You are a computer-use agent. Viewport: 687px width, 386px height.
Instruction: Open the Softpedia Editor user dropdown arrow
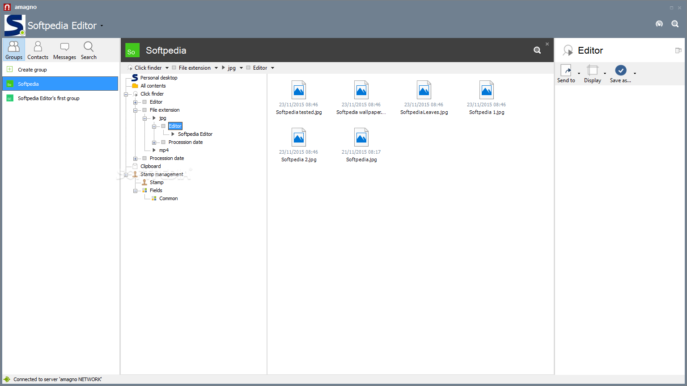102,26
